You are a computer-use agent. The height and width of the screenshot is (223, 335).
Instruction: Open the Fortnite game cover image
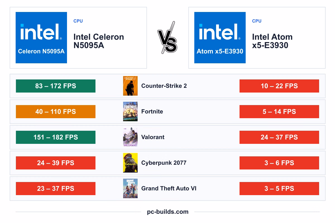[x=130, y=111]
